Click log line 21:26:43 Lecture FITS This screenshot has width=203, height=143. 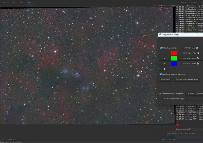point(190,115)
